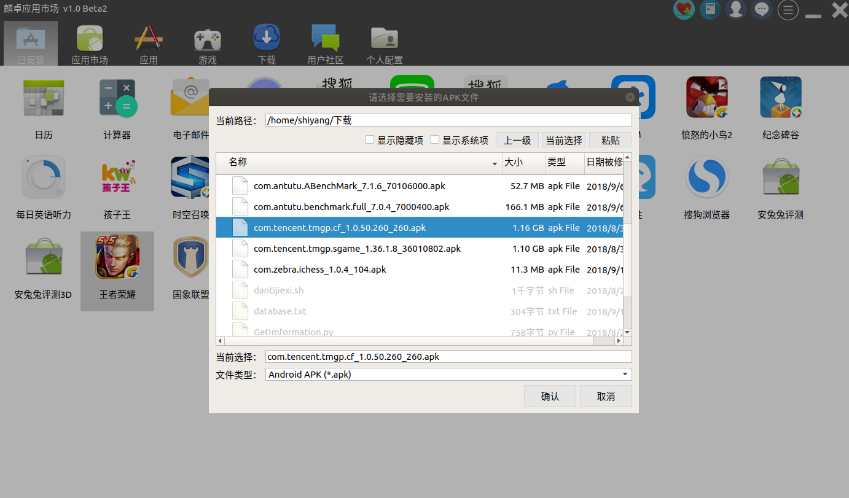Click the heart health icon in title bar
The image size is (849, 498).
(x=684, y=9)
